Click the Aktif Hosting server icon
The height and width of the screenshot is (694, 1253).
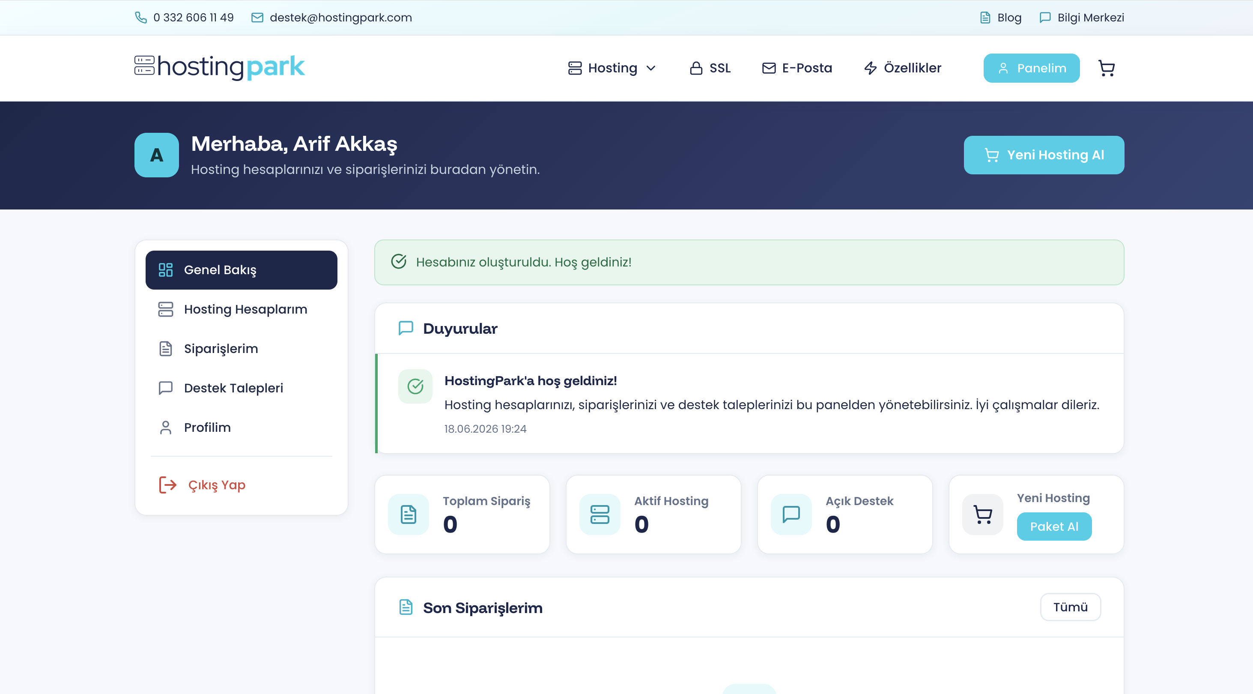[x=600, y=515]
